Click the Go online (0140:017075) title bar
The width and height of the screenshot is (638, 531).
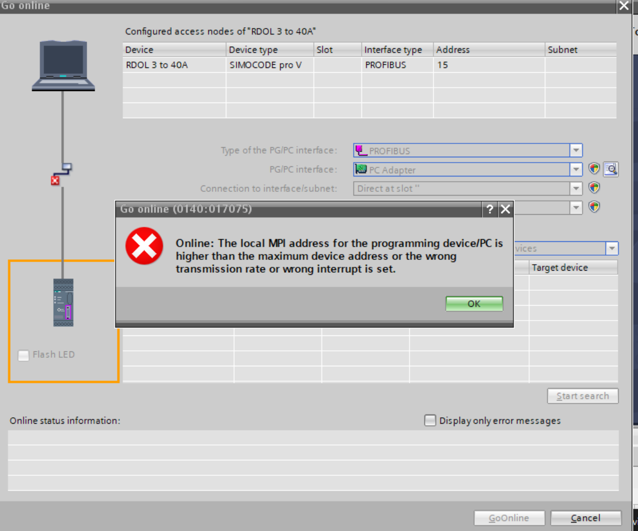click(x=298, y=209)
